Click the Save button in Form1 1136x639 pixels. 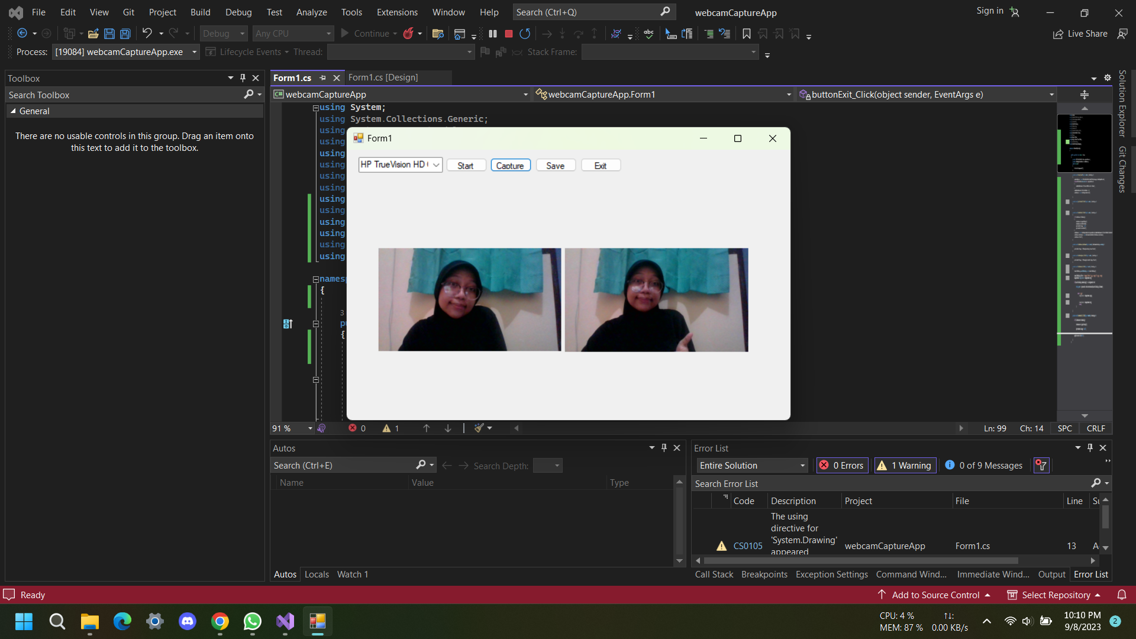pyautogui.click(x=555, y=166)
